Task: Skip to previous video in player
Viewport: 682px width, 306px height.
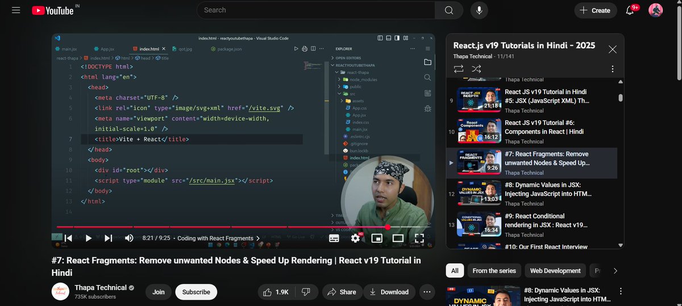Action: click(68, 238)
